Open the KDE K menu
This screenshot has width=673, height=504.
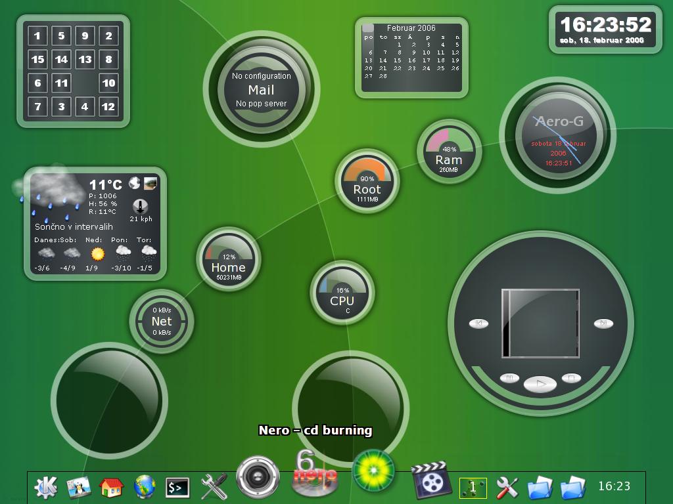coord(46,487)
